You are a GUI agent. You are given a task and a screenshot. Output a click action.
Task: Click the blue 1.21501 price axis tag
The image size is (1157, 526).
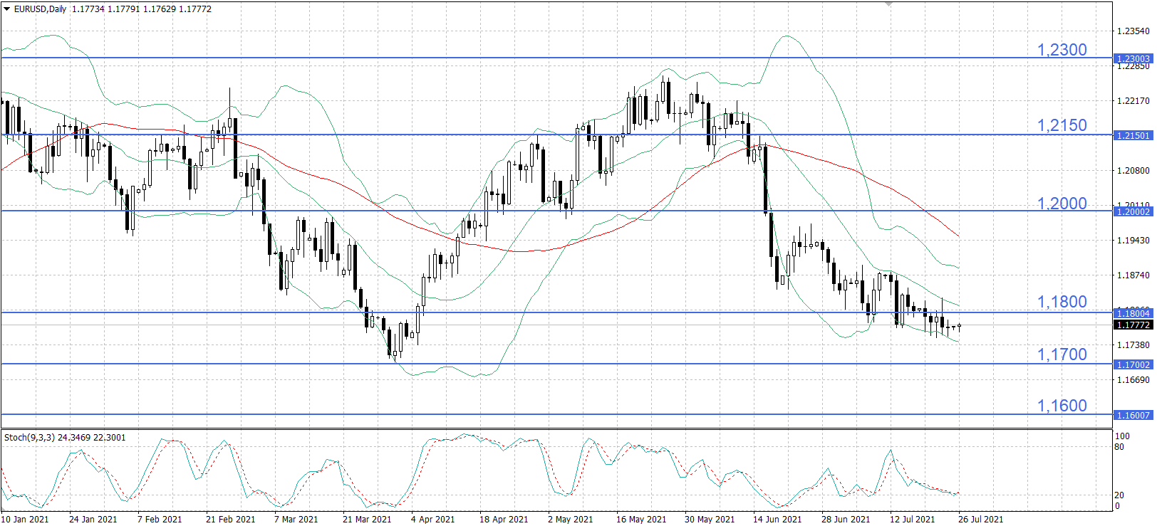[1133, 135]
